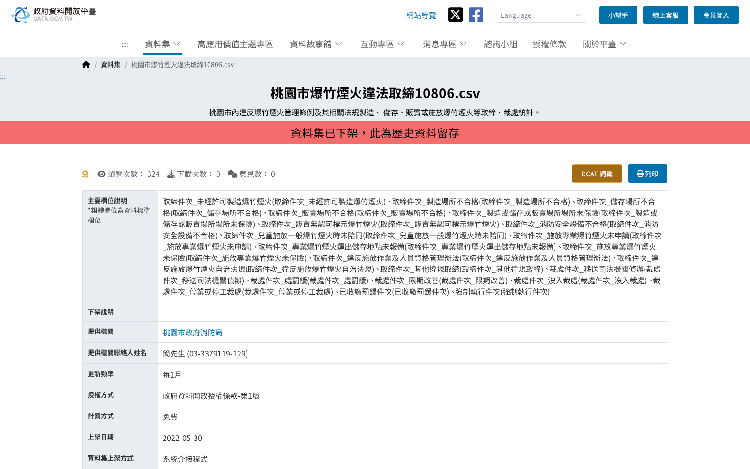Expand the 關於平臺 menu

click(x=605, y=44)
